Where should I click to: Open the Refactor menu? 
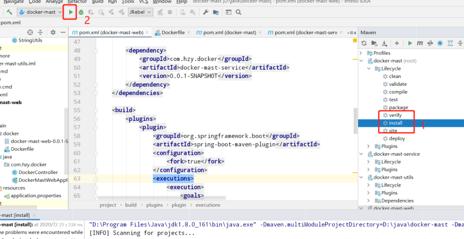(77, 2)
